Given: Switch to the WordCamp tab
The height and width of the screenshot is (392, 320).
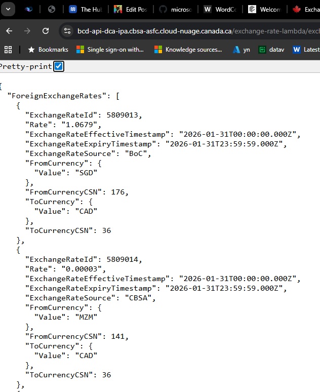Looking at the screenshot, I should 219,9.
